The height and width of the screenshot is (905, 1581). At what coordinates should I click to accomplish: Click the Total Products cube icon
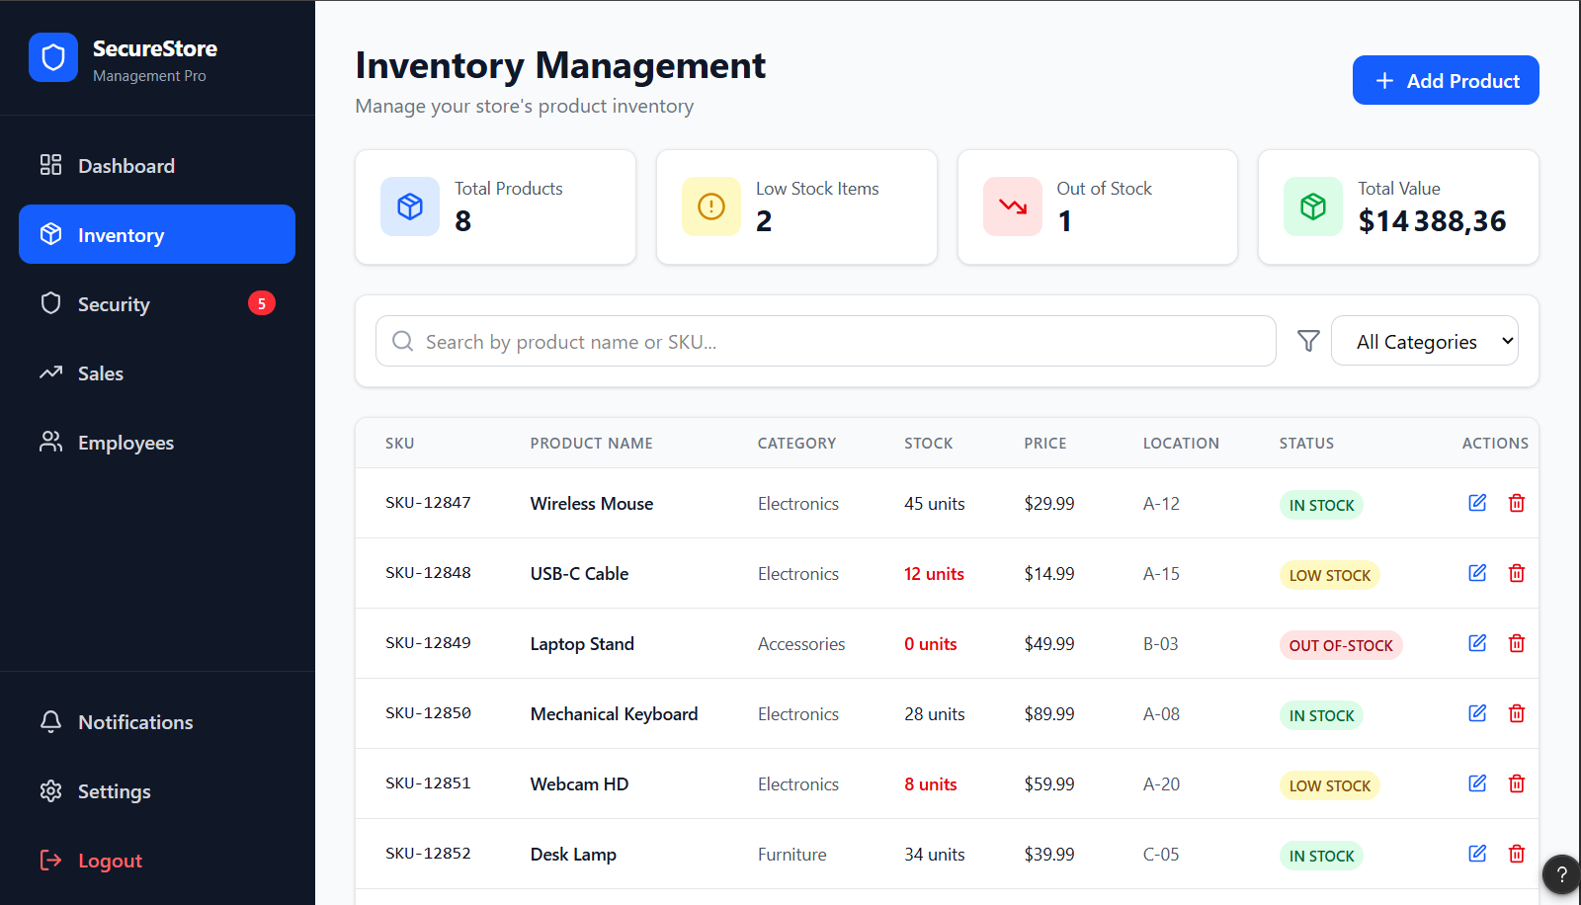[x=410, y=206]
